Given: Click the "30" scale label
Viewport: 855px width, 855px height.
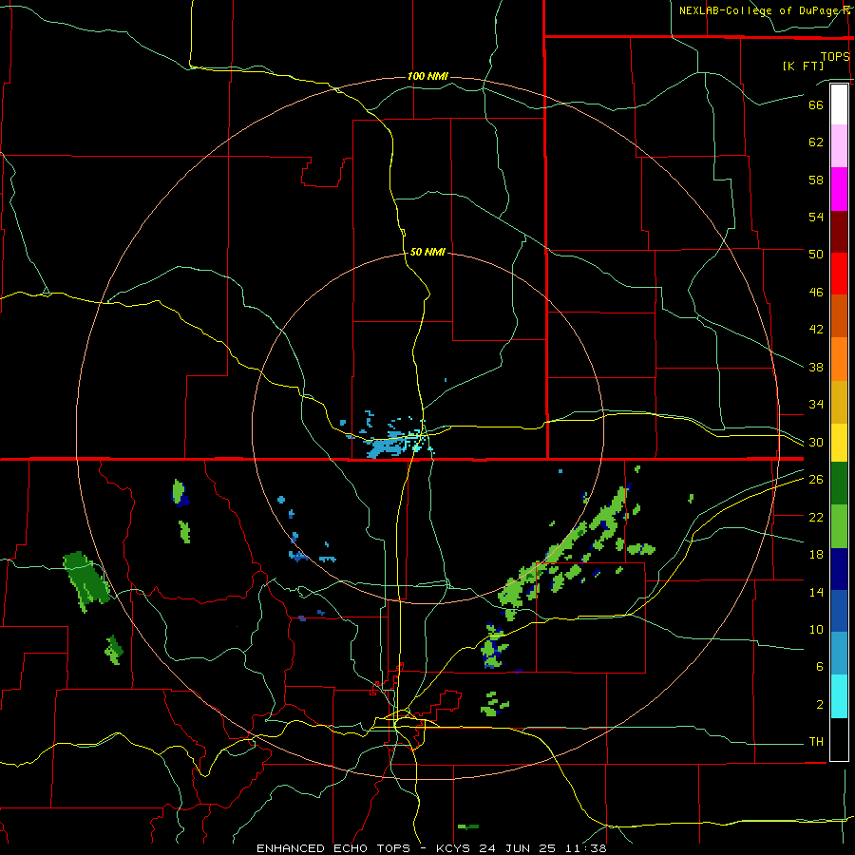Looking at the screenshot, I should pyautogui.click(x=816, y=442).
